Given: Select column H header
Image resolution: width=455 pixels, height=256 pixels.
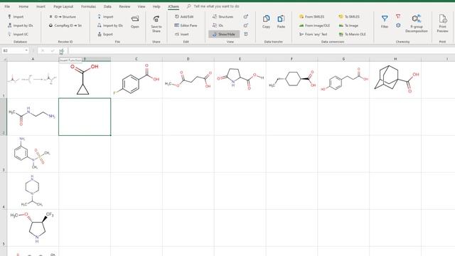Looking at the screenshot, I should pos(395,59).
